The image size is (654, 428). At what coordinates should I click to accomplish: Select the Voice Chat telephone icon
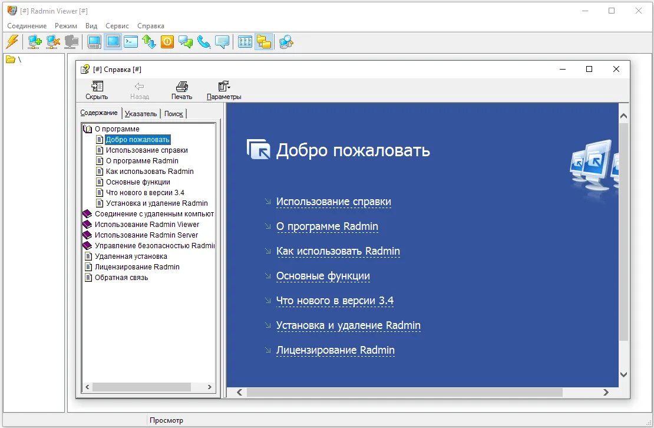coord(204,42)
